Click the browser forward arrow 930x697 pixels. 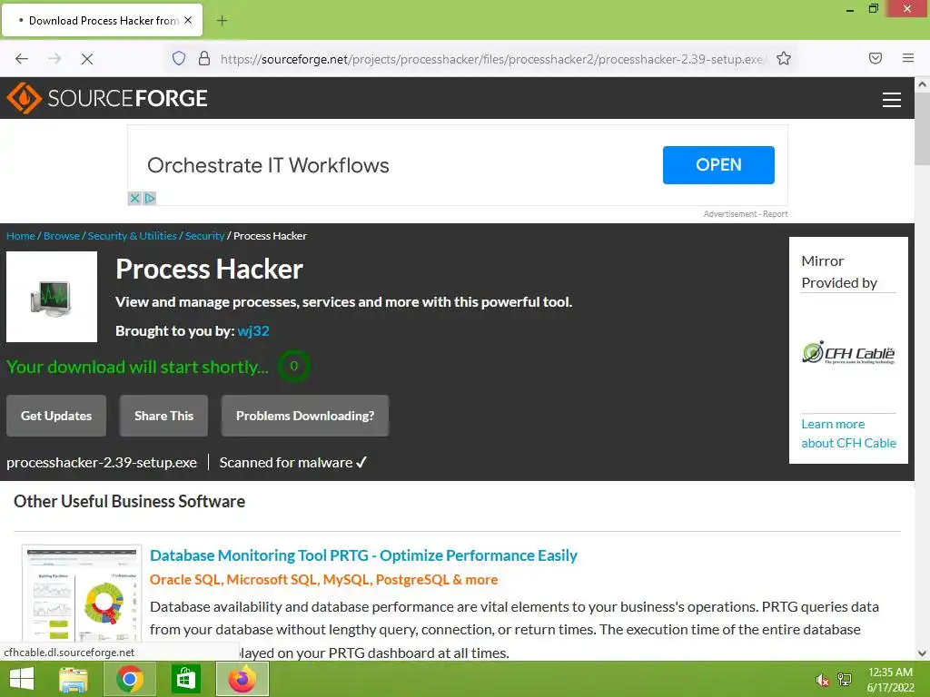pos(54,58)
